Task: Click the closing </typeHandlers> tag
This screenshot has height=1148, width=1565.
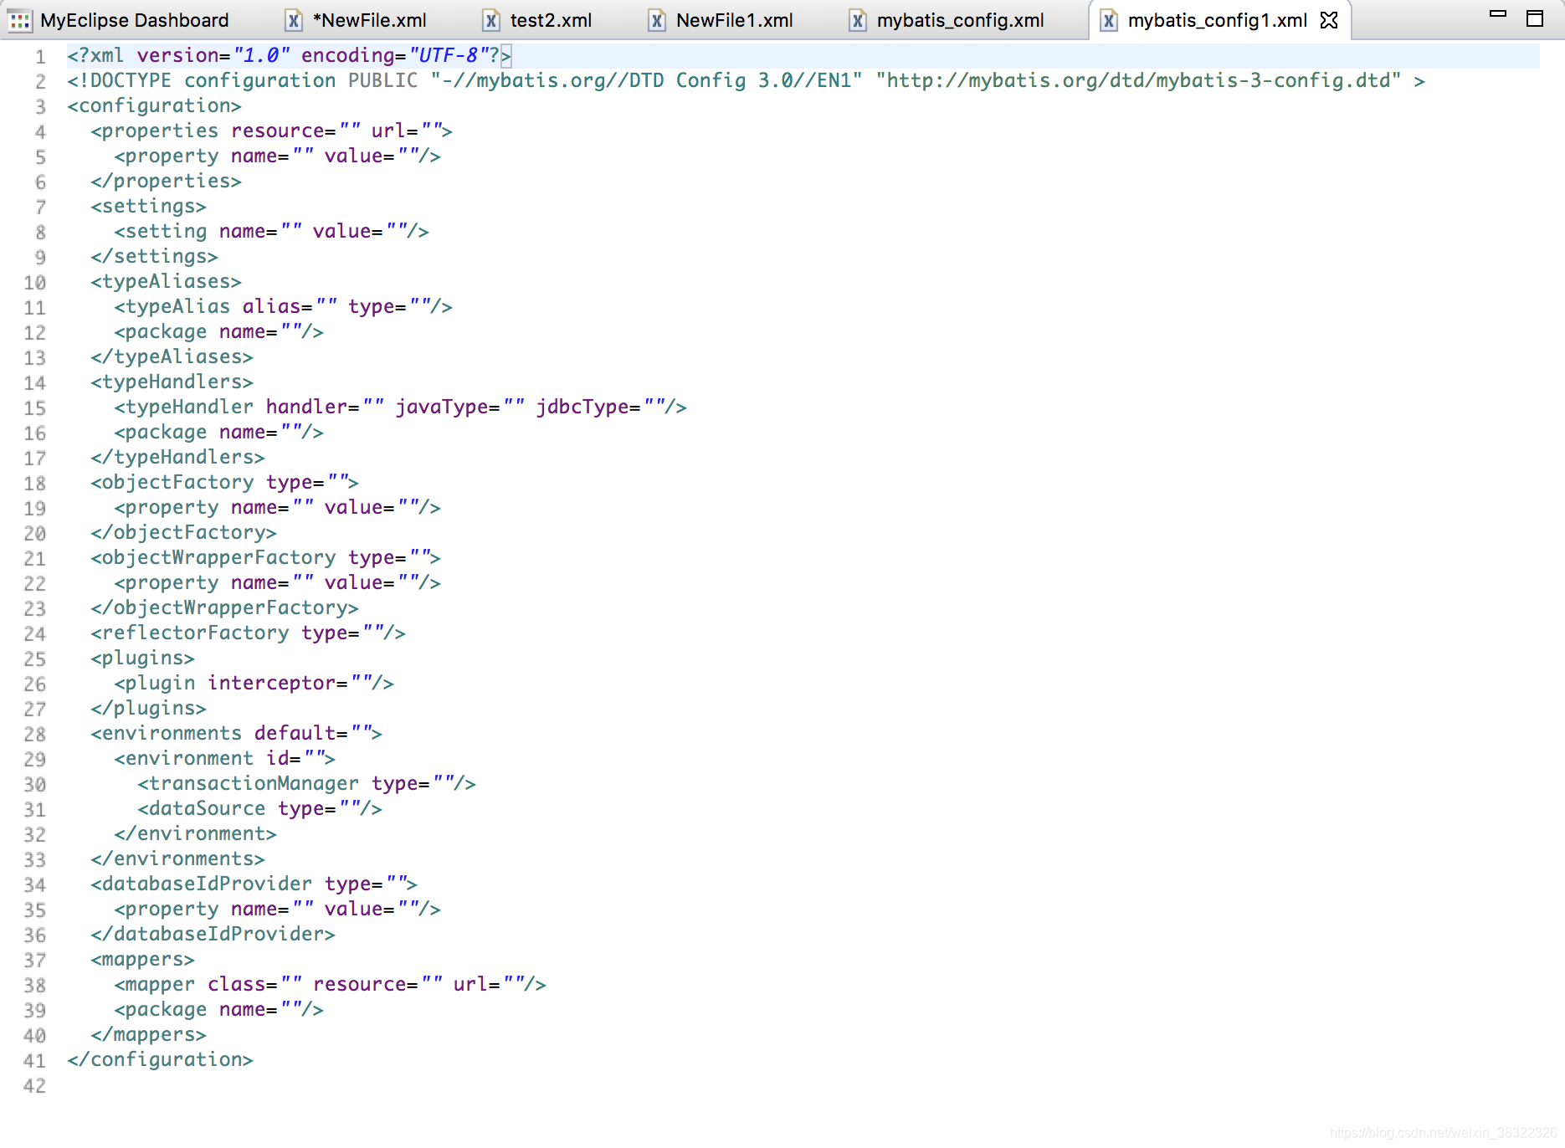Action: (x=177, y=458)
